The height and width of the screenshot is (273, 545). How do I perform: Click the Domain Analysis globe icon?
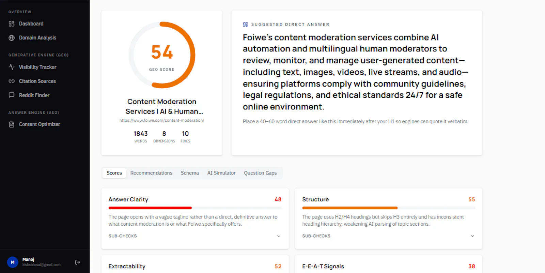[12, 38]
